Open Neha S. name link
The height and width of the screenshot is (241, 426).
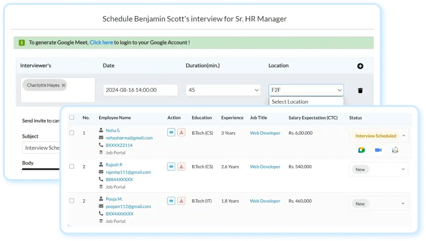[113, 130]
